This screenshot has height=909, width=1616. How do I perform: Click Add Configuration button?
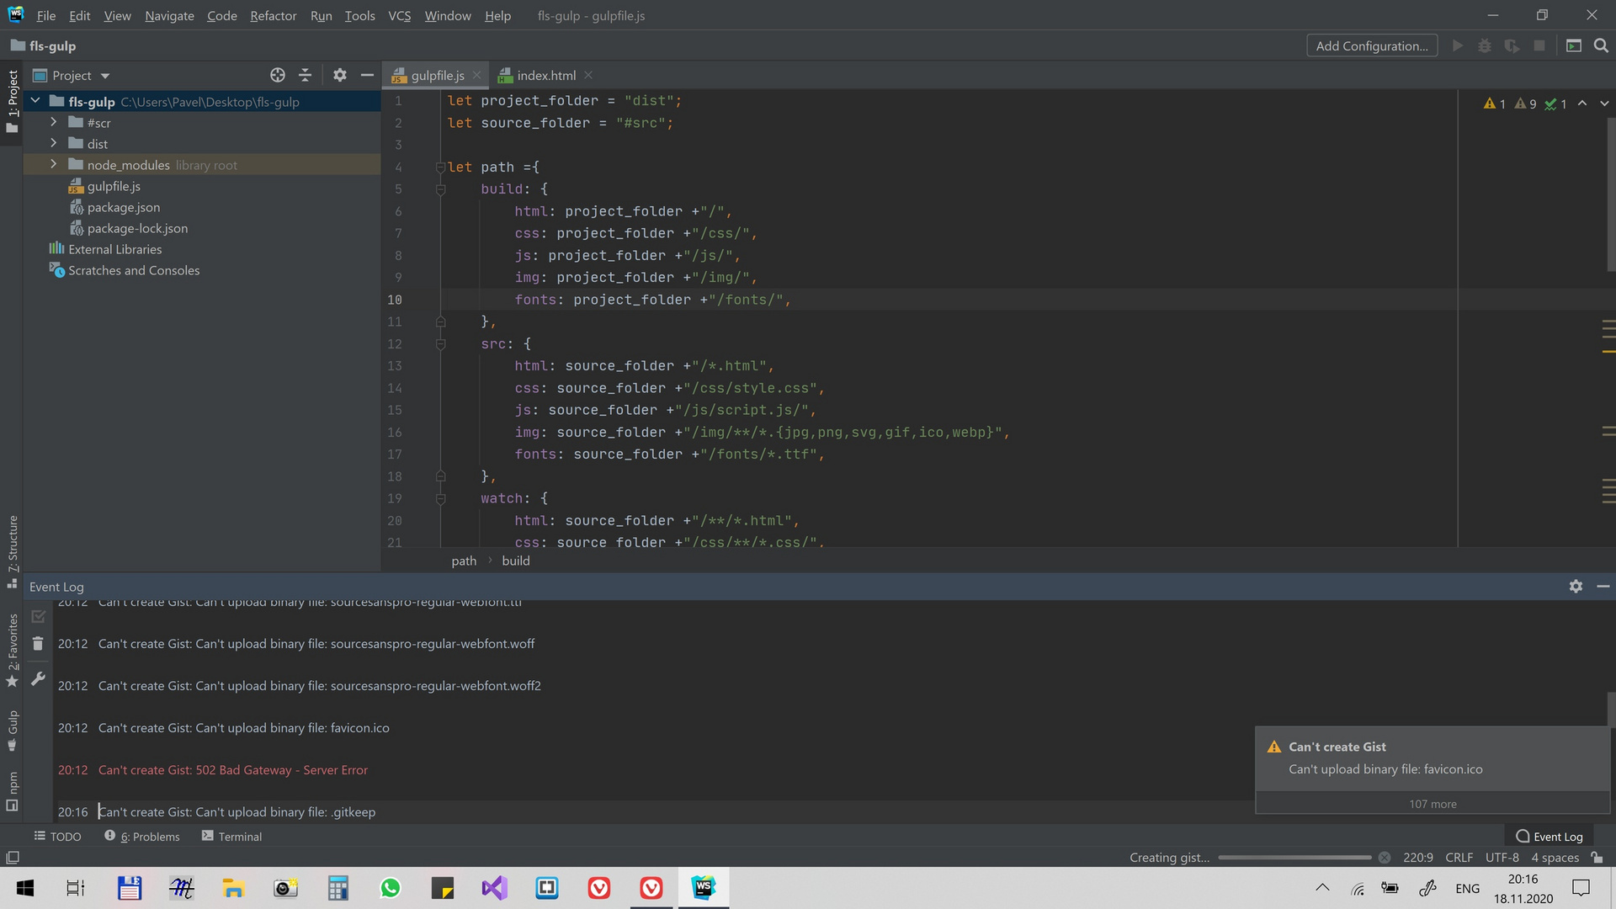tap(1372, 45)
